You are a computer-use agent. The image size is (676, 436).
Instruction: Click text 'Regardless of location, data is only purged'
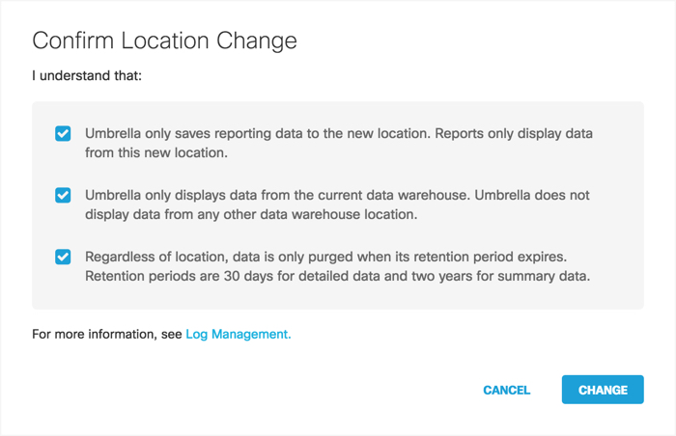(x=220, y=257)
